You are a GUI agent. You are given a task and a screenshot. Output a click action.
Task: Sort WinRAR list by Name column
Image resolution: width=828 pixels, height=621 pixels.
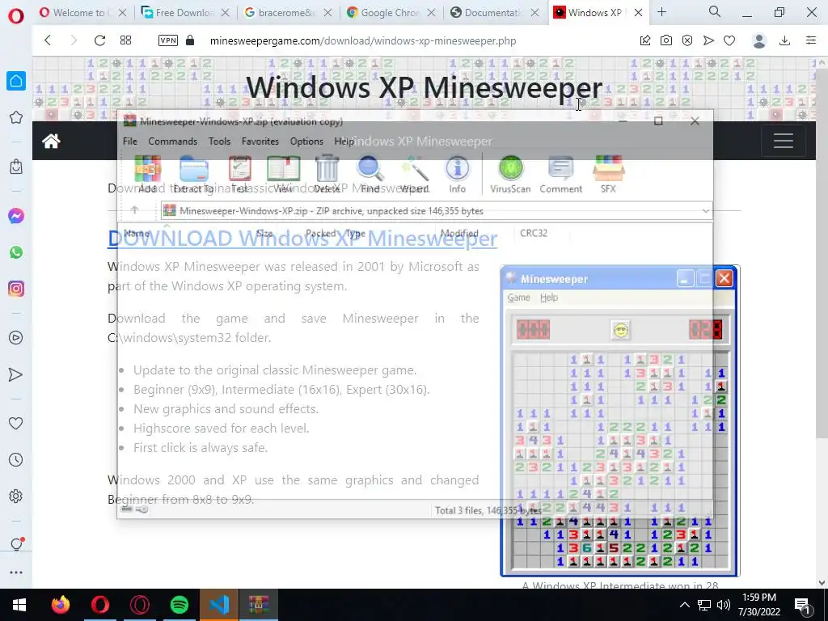coord(137,233)
